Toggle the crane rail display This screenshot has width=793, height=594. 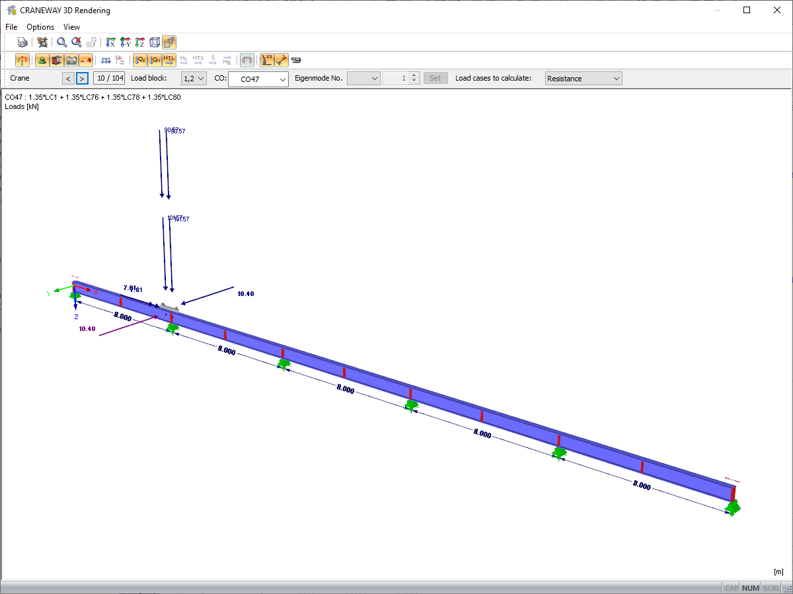(71, 60)
